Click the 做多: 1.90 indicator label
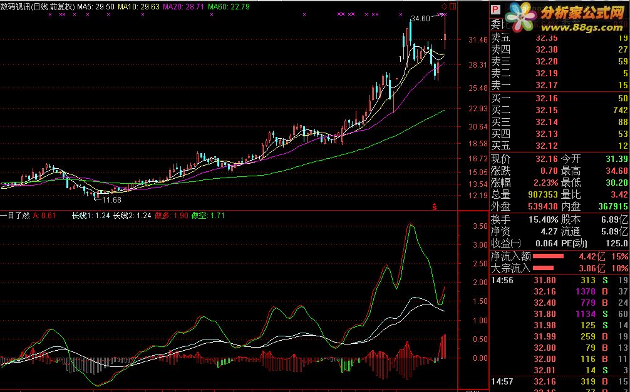 click(x=172, y=216)
